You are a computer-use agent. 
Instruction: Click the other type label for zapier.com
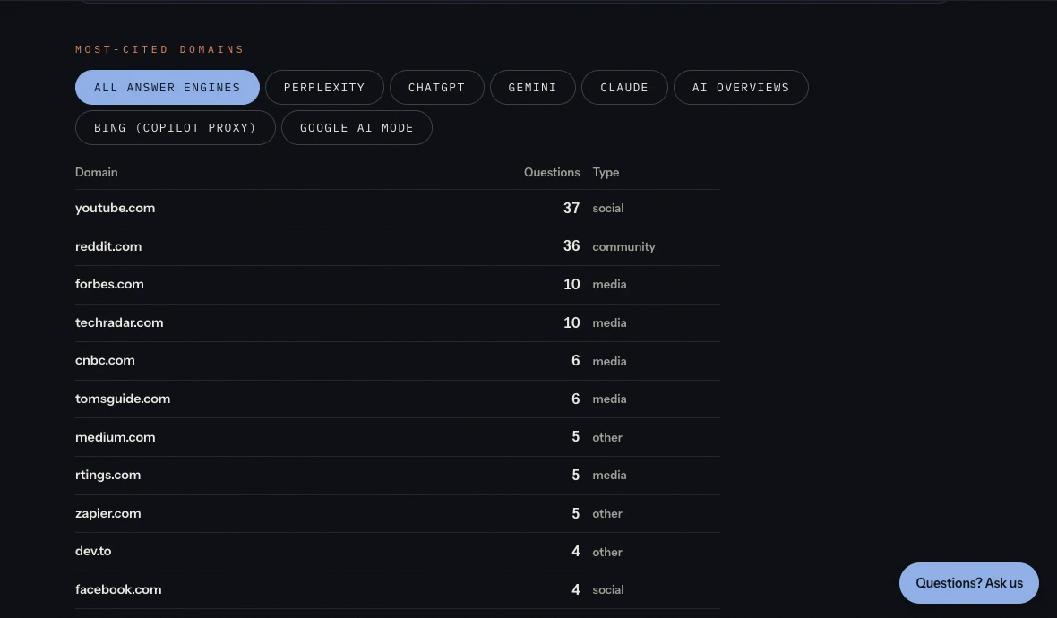pyautogui.click(x=607, y=513)
